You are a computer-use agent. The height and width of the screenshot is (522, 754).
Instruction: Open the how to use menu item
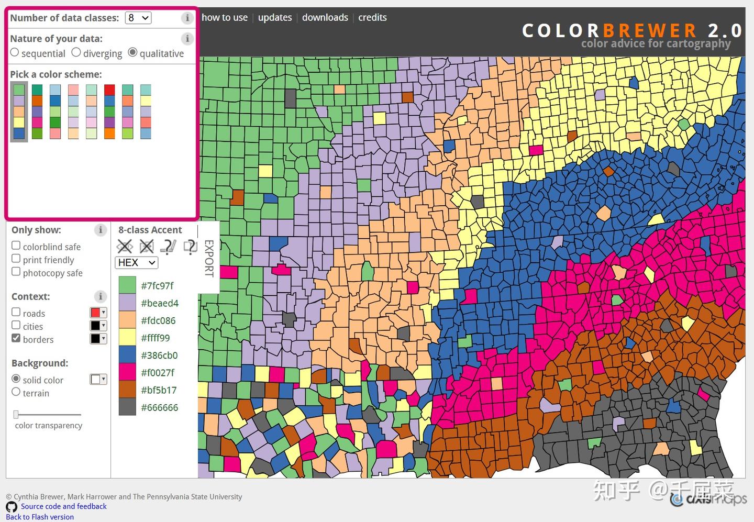(x=225, y=17)
